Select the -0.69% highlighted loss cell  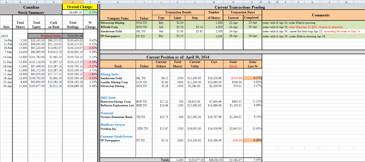point(253,140)
